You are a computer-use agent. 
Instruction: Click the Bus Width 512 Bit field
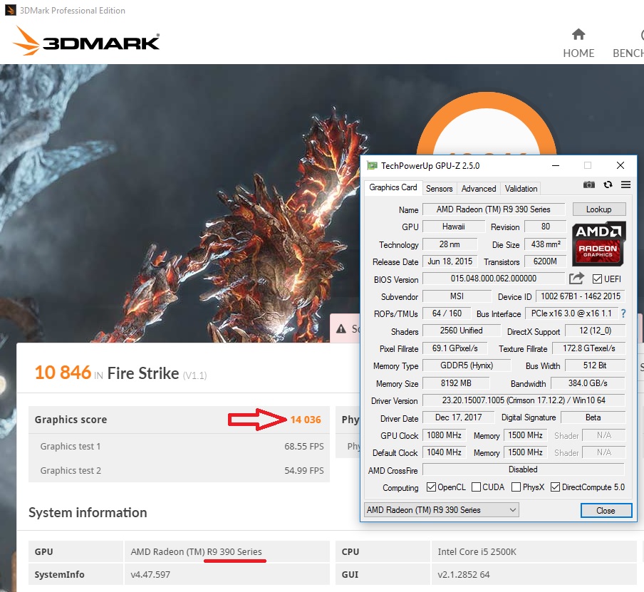pyautogui.click(x=595, y=365)
